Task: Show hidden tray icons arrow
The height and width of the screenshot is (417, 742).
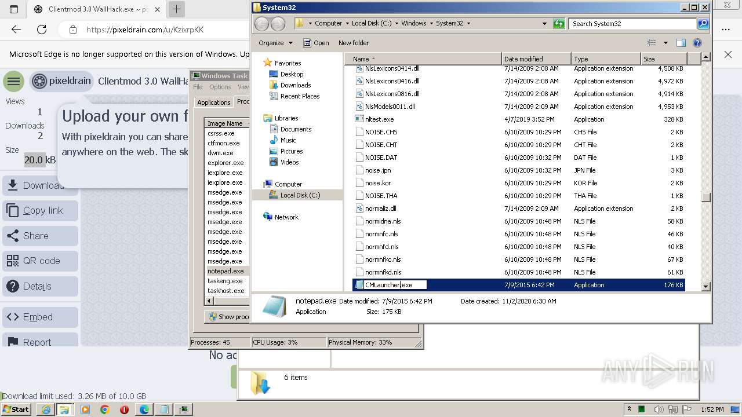Action: [x=629, y=409]
